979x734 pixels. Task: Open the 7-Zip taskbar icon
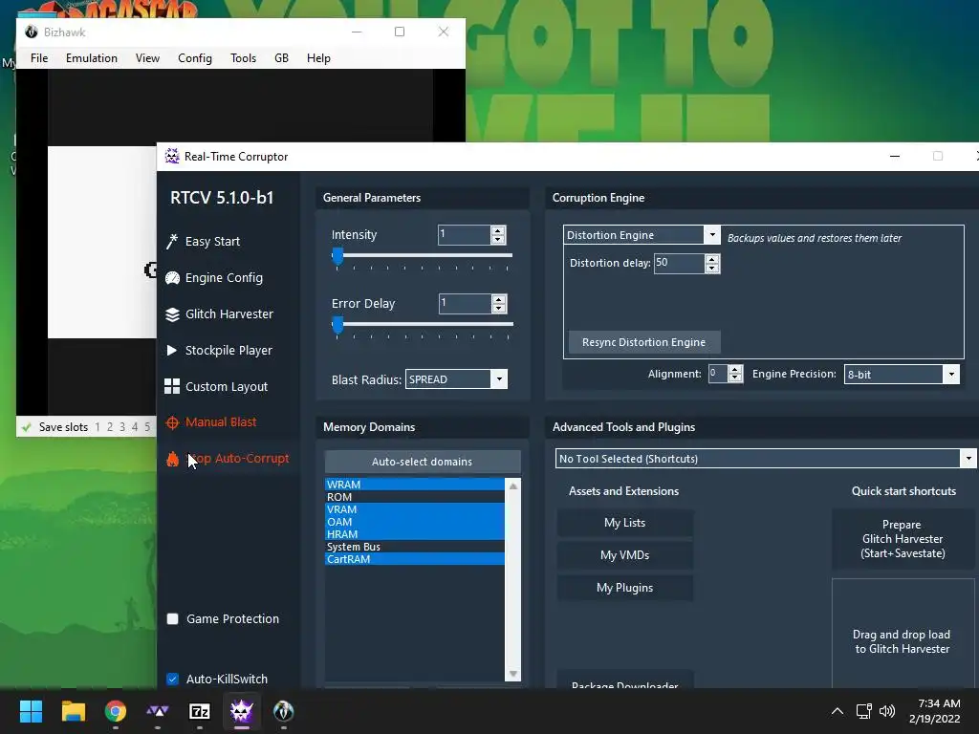pyautogui.click(x=200, y=711)
